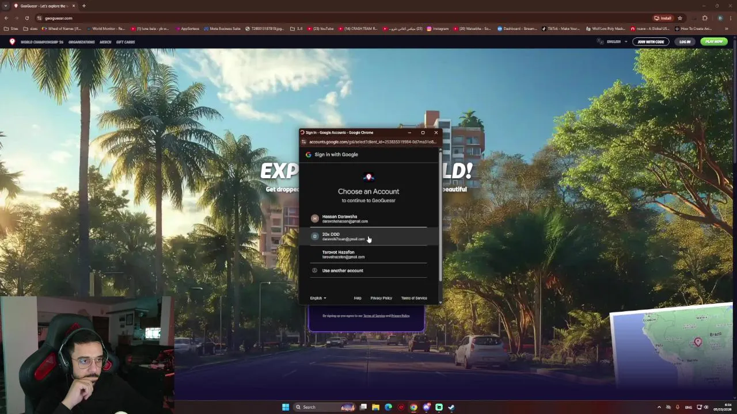Image resolution: width=737 pixels, height=414 pixels.
Task: Open the 3.6 bookmarks folder
Action: coord(297,28)
